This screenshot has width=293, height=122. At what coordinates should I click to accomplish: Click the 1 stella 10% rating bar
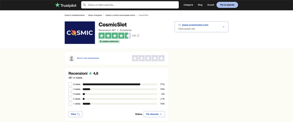click(x=120, y=104)
